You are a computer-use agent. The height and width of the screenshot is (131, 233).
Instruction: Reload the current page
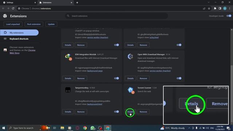coord(13,8)
